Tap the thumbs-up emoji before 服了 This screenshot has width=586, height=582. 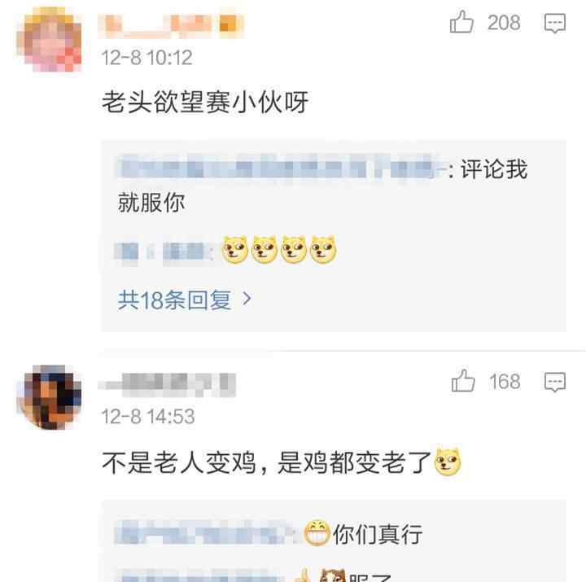tap(304, 576)
